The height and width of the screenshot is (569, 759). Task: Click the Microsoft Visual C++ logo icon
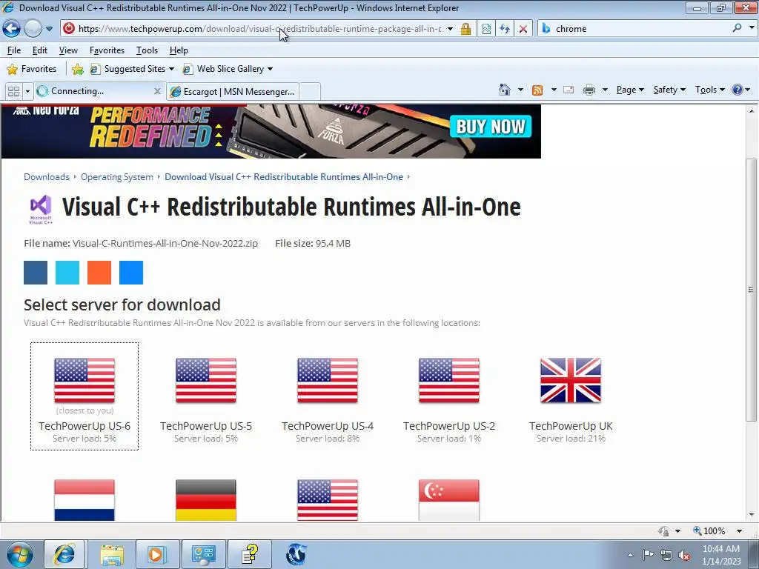pos(41,209)
